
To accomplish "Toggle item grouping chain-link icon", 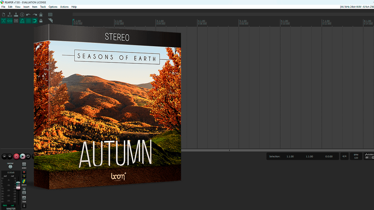I will pos(10,21).
